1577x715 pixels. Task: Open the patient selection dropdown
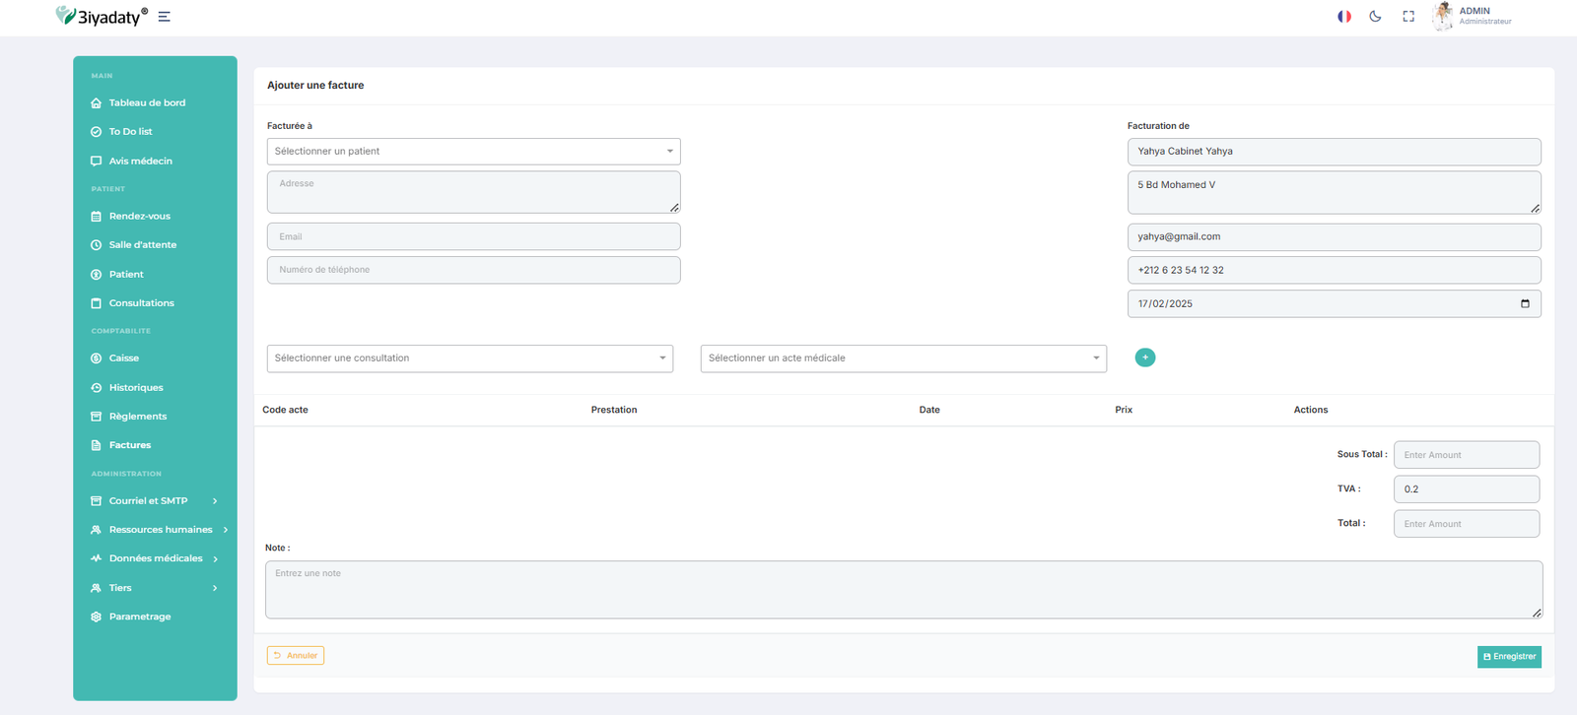[473, 152]
